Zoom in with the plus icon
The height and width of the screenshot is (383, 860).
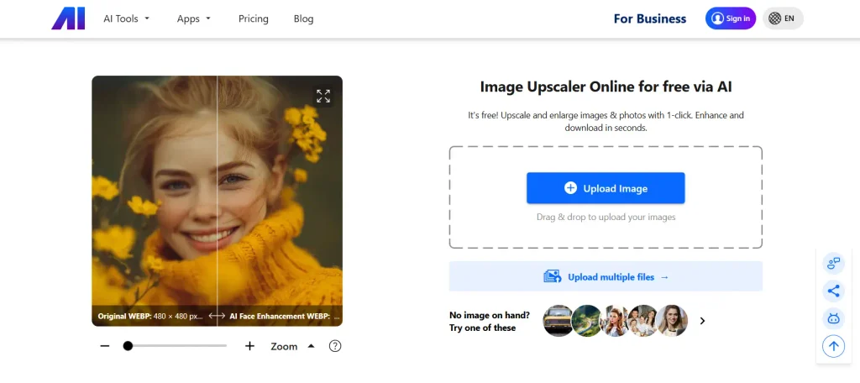pyautogui.click(x=249, y=346)
